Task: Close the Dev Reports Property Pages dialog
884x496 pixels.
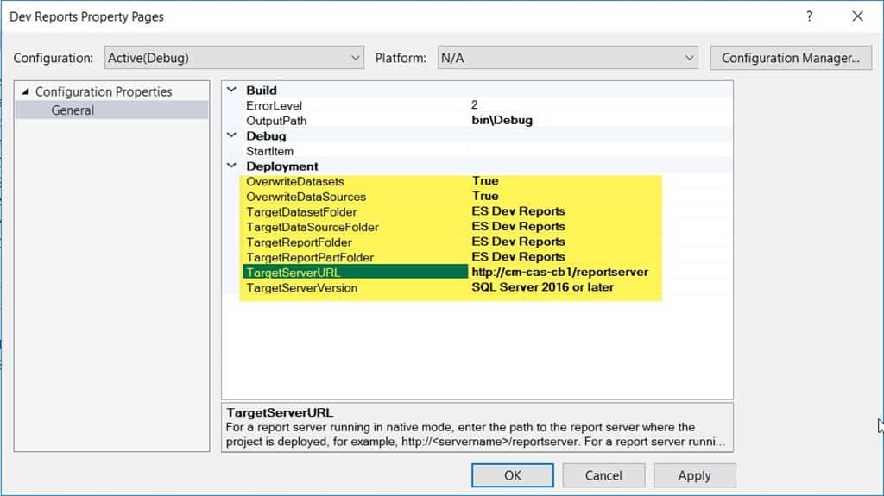Action: (x=857, y=16)
